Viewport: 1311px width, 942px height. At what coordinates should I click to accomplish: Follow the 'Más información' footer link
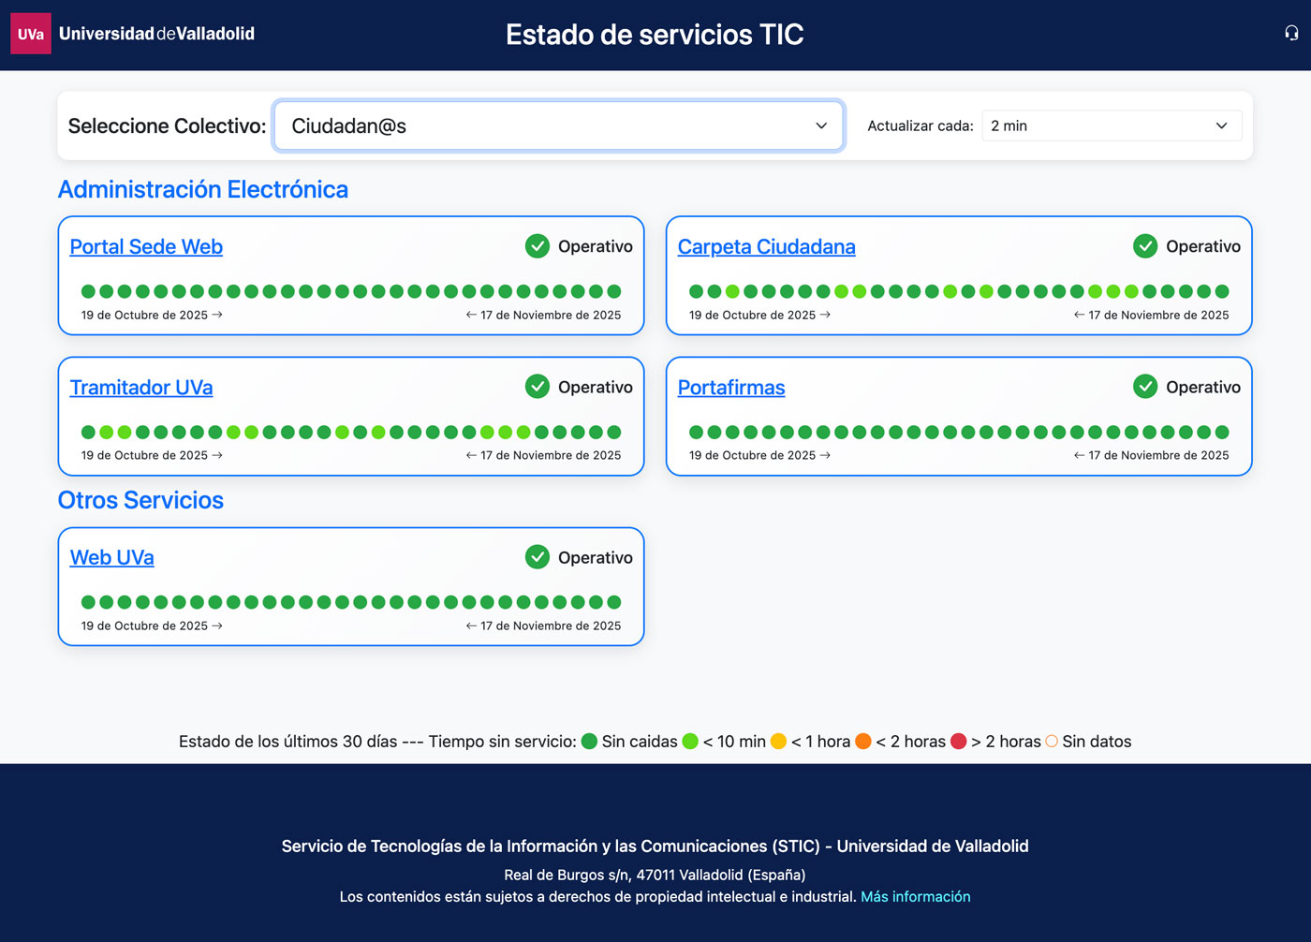tap(915, 897)
